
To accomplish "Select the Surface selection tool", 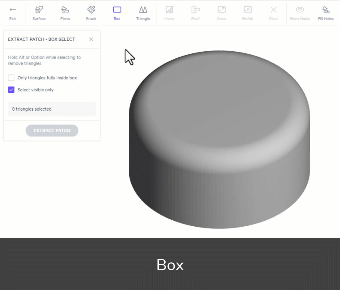I will click(39, 14).
